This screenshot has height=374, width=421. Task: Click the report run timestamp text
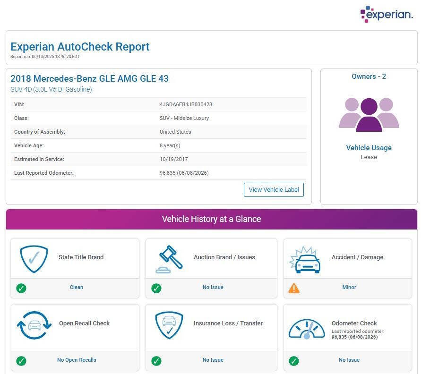[45, 57]
